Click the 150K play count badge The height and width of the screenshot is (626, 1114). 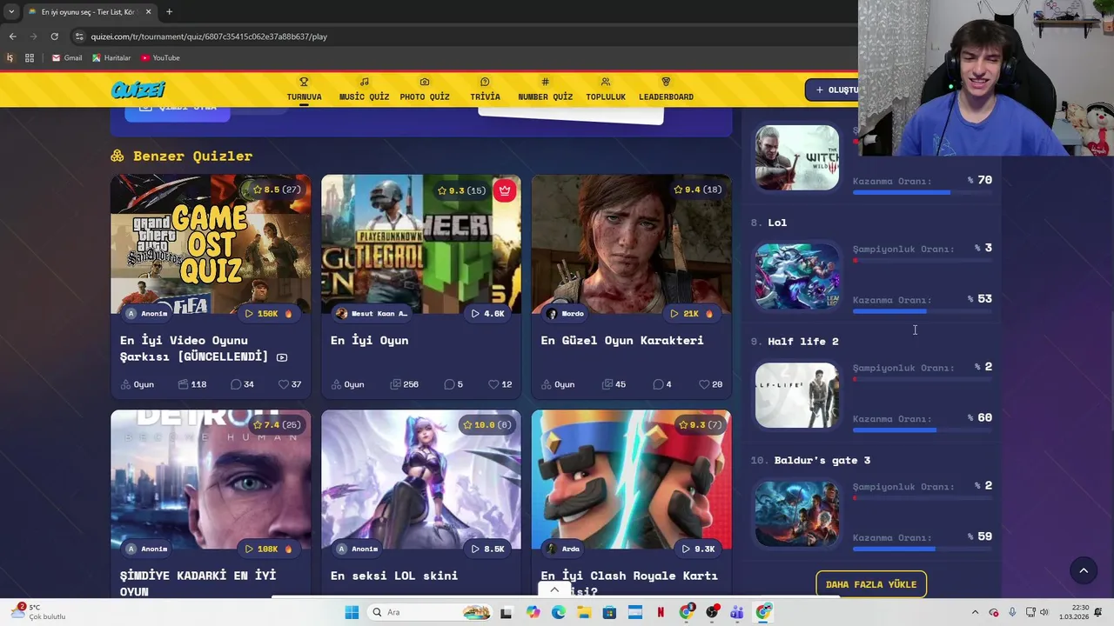(268, 313)
